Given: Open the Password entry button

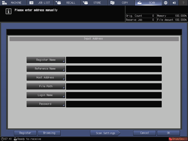Looking at the screenshot, I should tap(46, 104).
